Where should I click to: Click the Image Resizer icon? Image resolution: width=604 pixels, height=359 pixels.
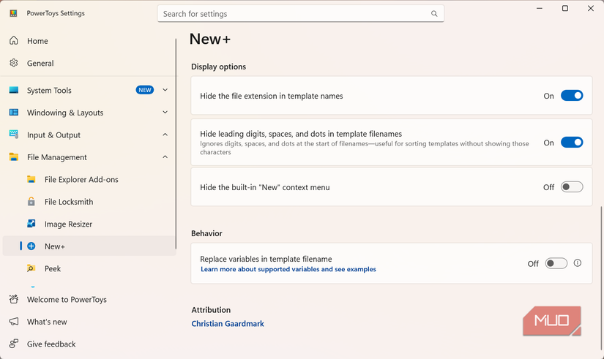coord(31,224)
